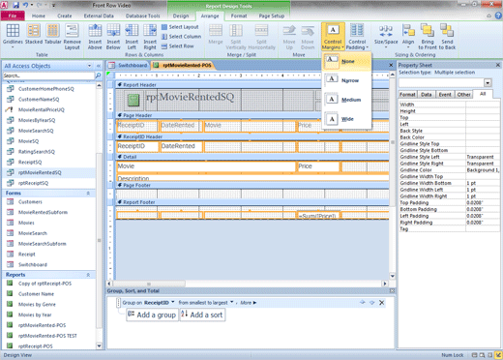Open the File tab
This screenshot has height=360, width=503.
(13, 15)
